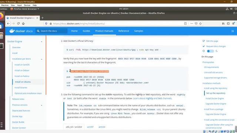Viewport: 237px width, 133px height.
Task: Open a new browser tab
Action: tap(43, 18)
